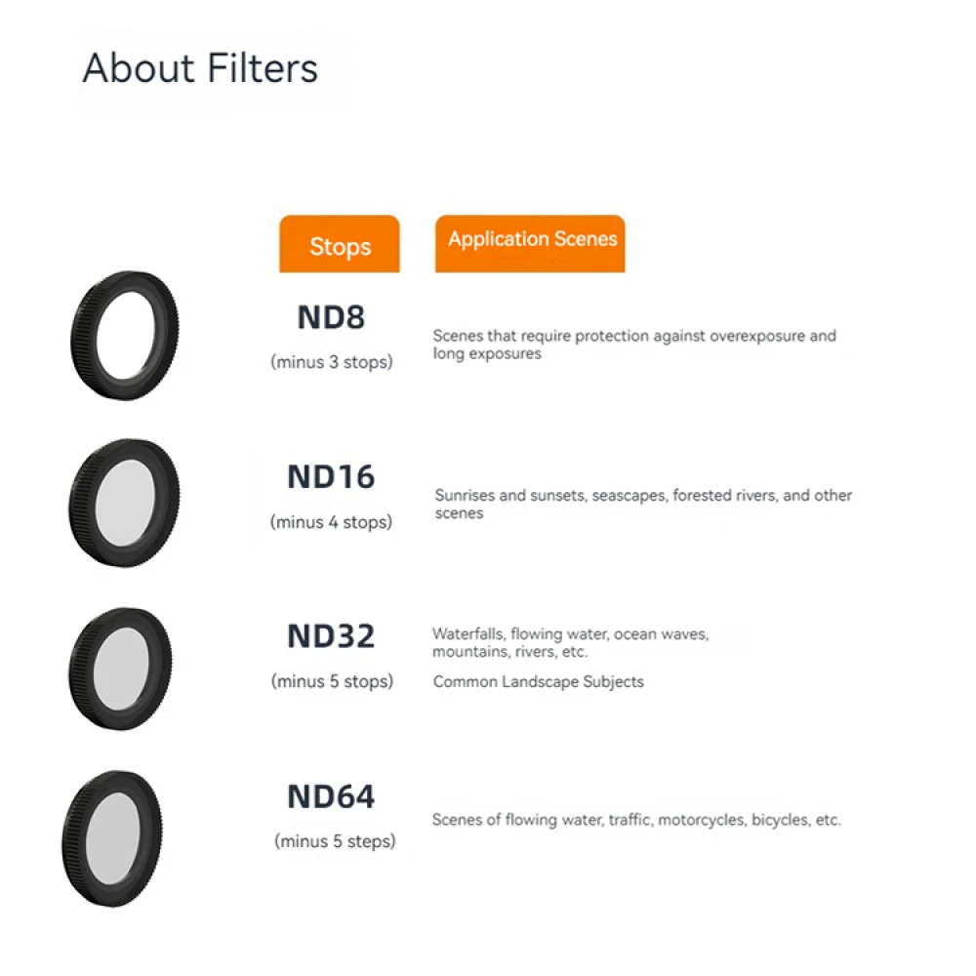Click the ND32 label

point(331,636)
